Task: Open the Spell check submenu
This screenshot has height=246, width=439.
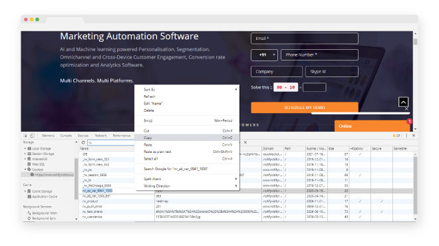Action: coord(188,179)
